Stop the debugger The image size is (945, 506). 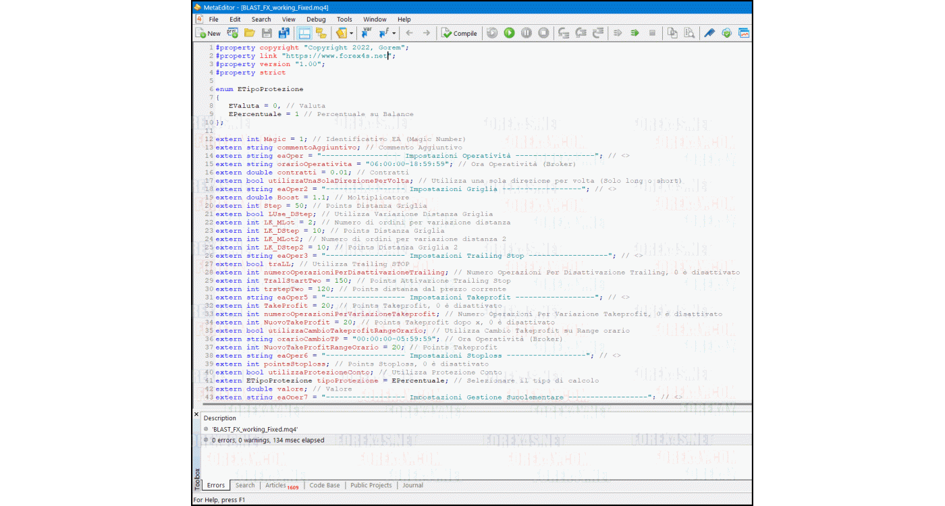pos(543,32)
